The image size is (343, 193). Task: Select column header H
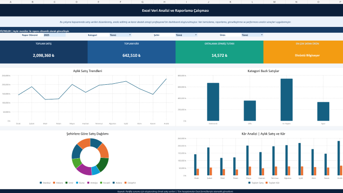tap(164, 2)
